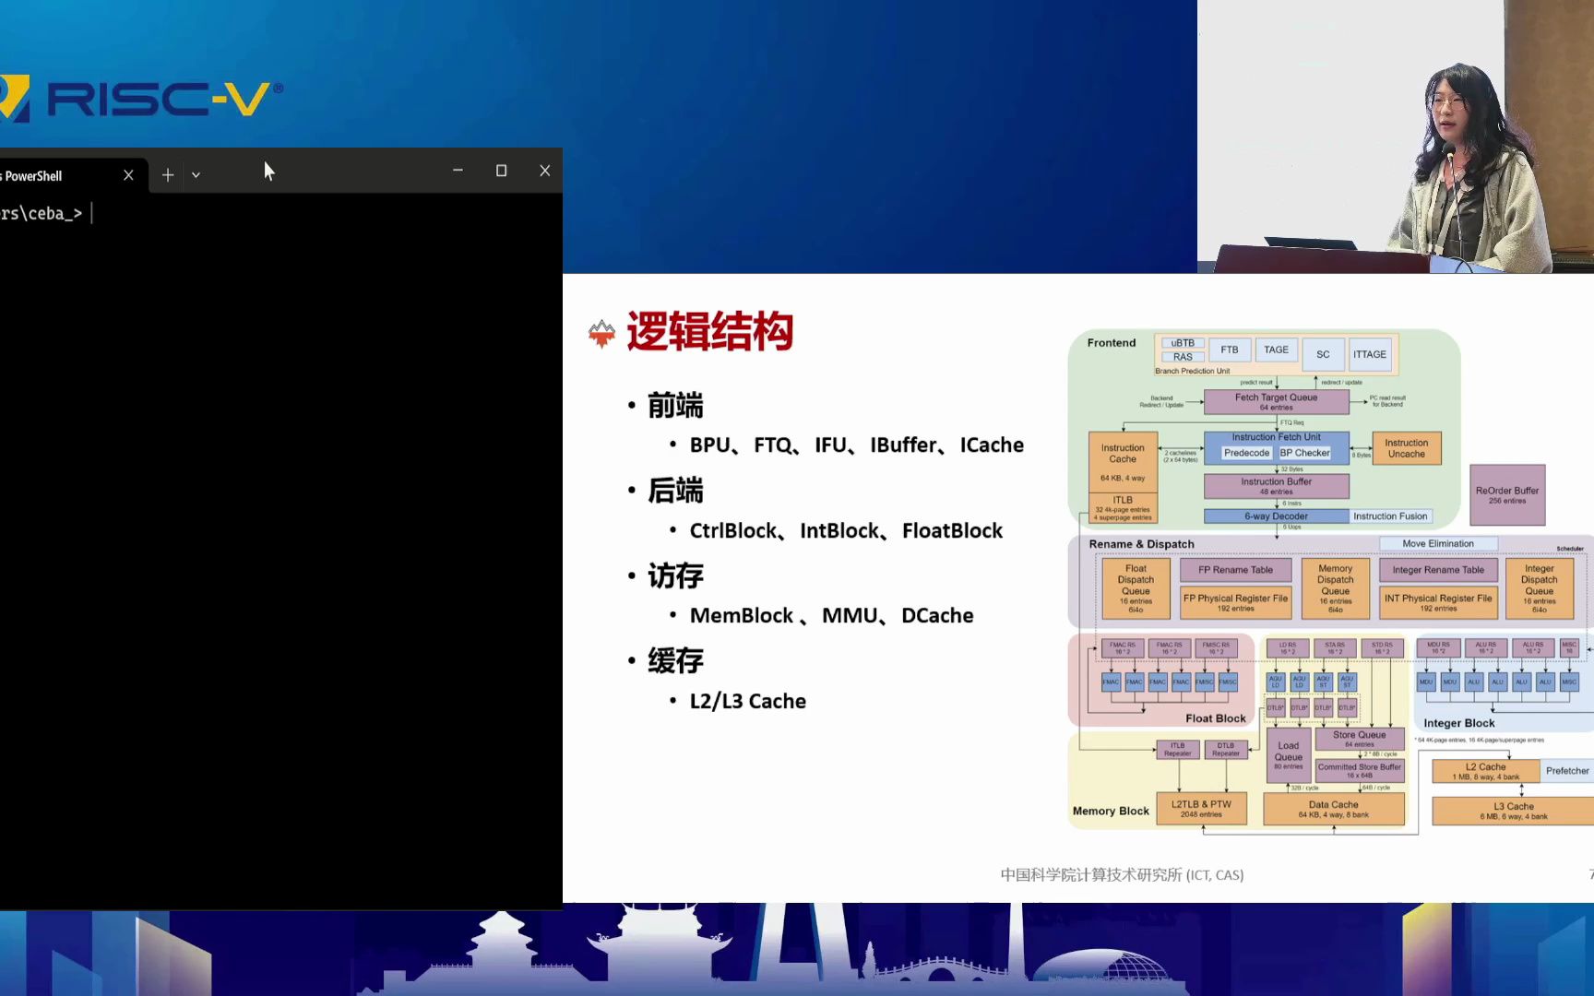
Task: Click the Committed Store Buffer block
Action: pyautogui.click(x=1360, y=771)
